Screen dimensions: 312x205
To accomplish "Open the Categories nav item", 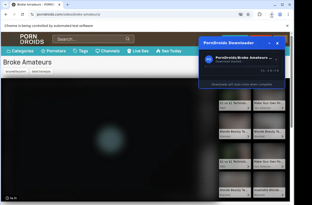I will tap(20, 51).
